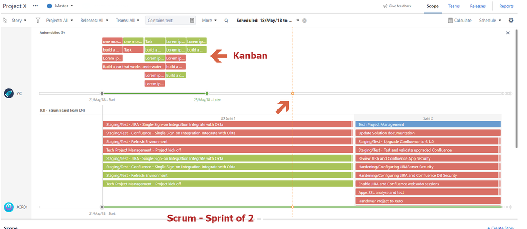Click the blue Master plan circle icon
Image resolution: width=527 pixels, height=229 pixels.
point(50,6)
